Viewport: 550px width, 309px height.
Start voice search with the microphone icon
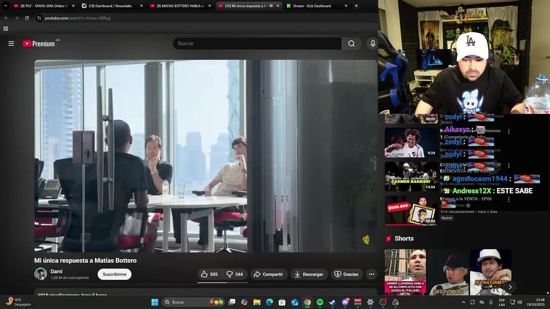coord(373,43)
